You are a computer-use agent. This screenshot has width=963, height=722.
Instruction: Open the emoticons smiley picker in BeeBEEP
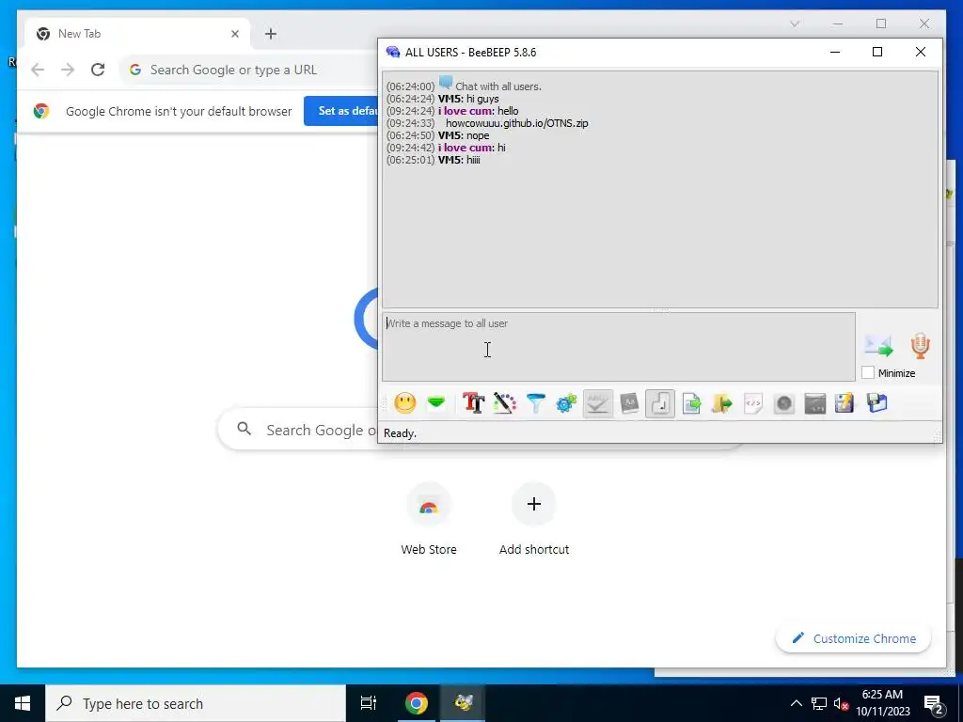404,403
